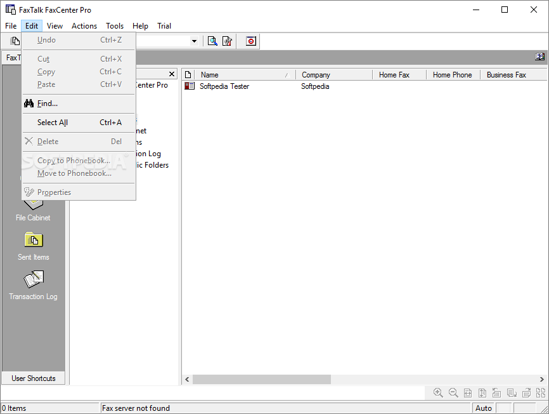Click the User Shortcuts button
The width and height of the screenshot is (549, 414).
click(x=33, y=378)
